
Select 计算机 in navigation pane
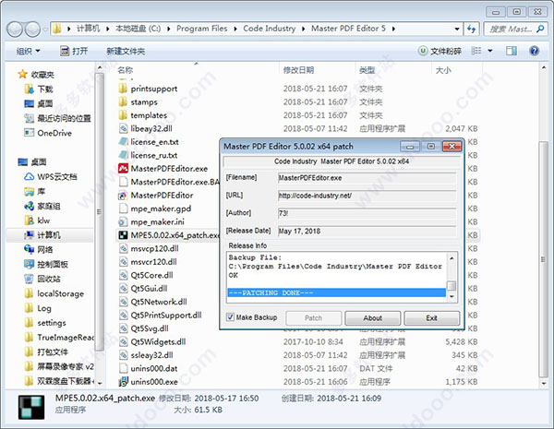tap(48, 235)
